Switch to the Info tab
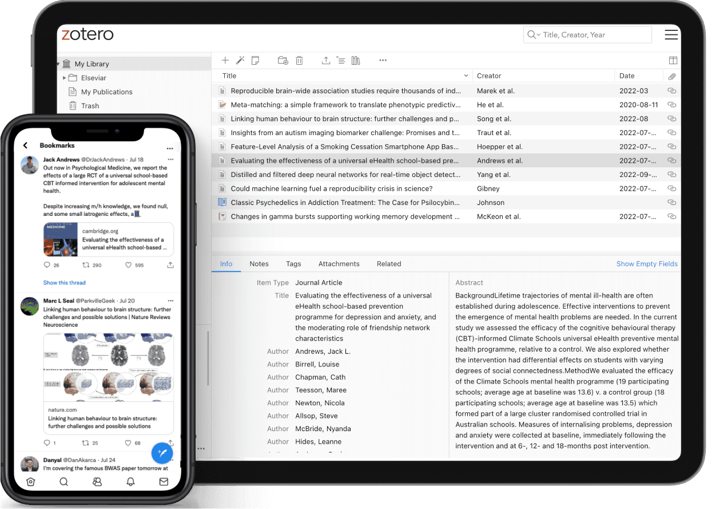716x509 pixels. pos(226,264)
